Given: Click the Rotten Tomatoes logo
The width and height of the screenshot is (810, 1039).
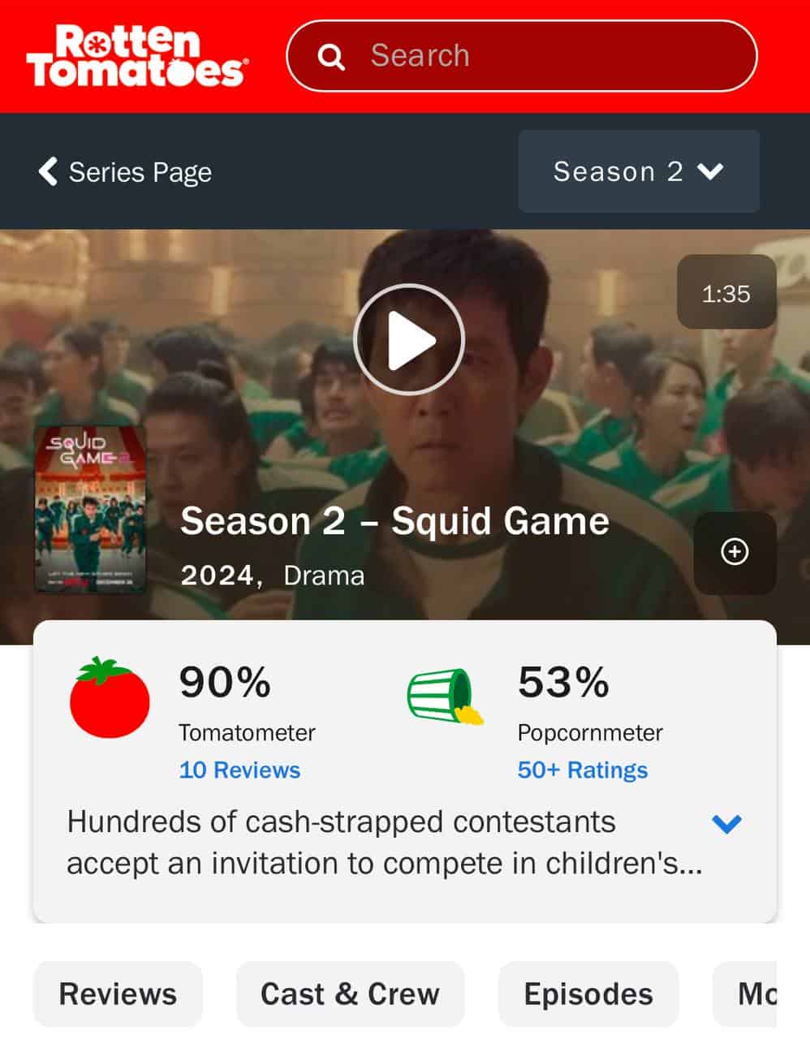Looking at the screenshot, I should tap(136, 55).
